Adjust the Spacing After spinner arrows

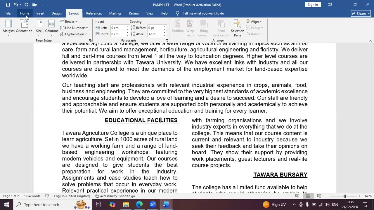pos(165,34)
